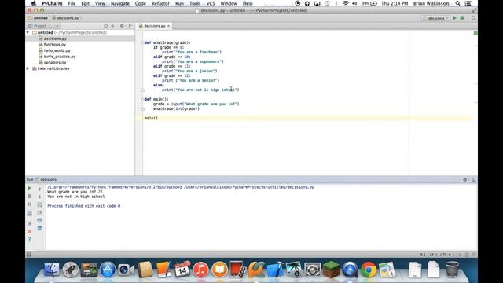503x283 pixels.
Task: Open Minecraft from the Dock
Action: tap(331, 270)
